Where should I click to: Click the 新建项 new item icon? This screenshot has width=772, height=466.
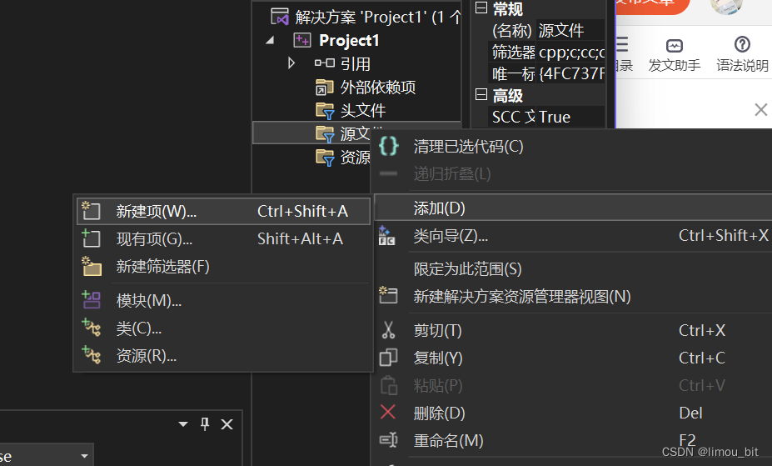pos(91,211)
